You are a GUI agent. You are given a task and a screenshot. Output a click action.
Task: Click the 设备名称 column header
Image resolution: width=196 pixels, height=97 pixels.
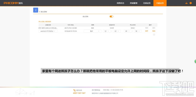point(48,25)
